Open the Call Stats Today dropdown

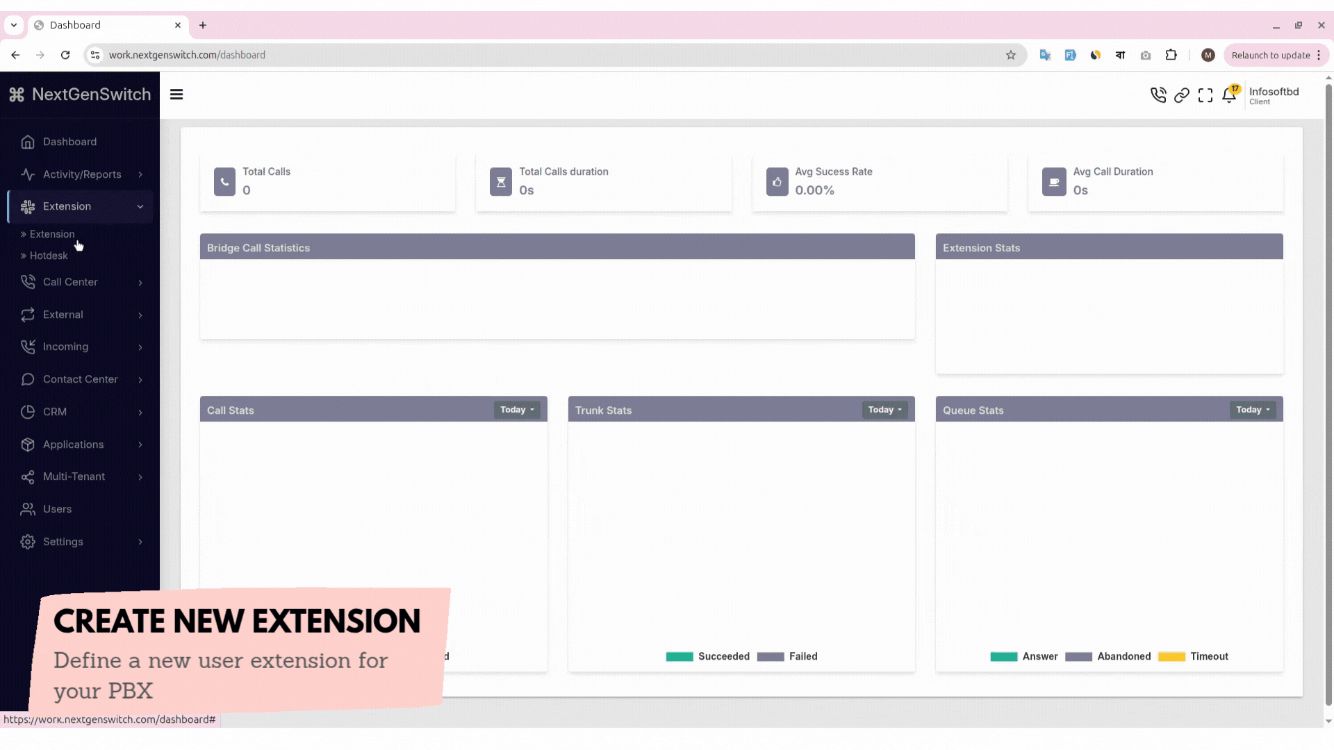517,410
